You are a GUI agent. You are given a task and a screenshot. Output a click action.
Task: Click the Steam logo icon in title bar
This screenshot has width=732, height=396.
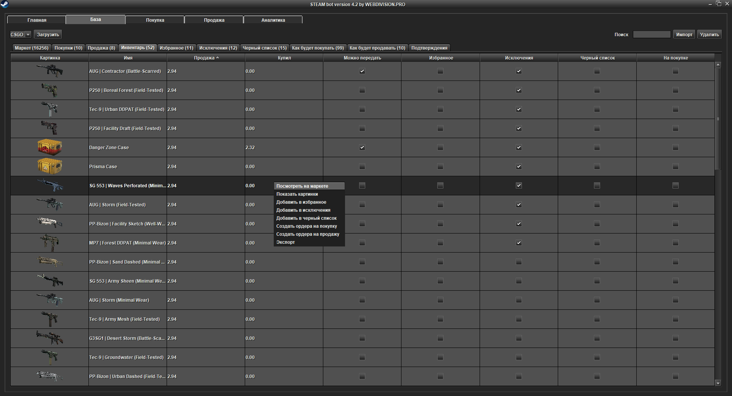coord(5,4)
